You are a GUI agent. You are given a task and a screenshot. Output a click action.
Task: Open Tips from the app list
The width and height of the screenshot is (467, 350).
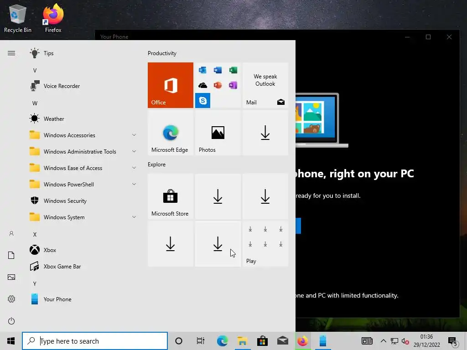pos(83,53)
